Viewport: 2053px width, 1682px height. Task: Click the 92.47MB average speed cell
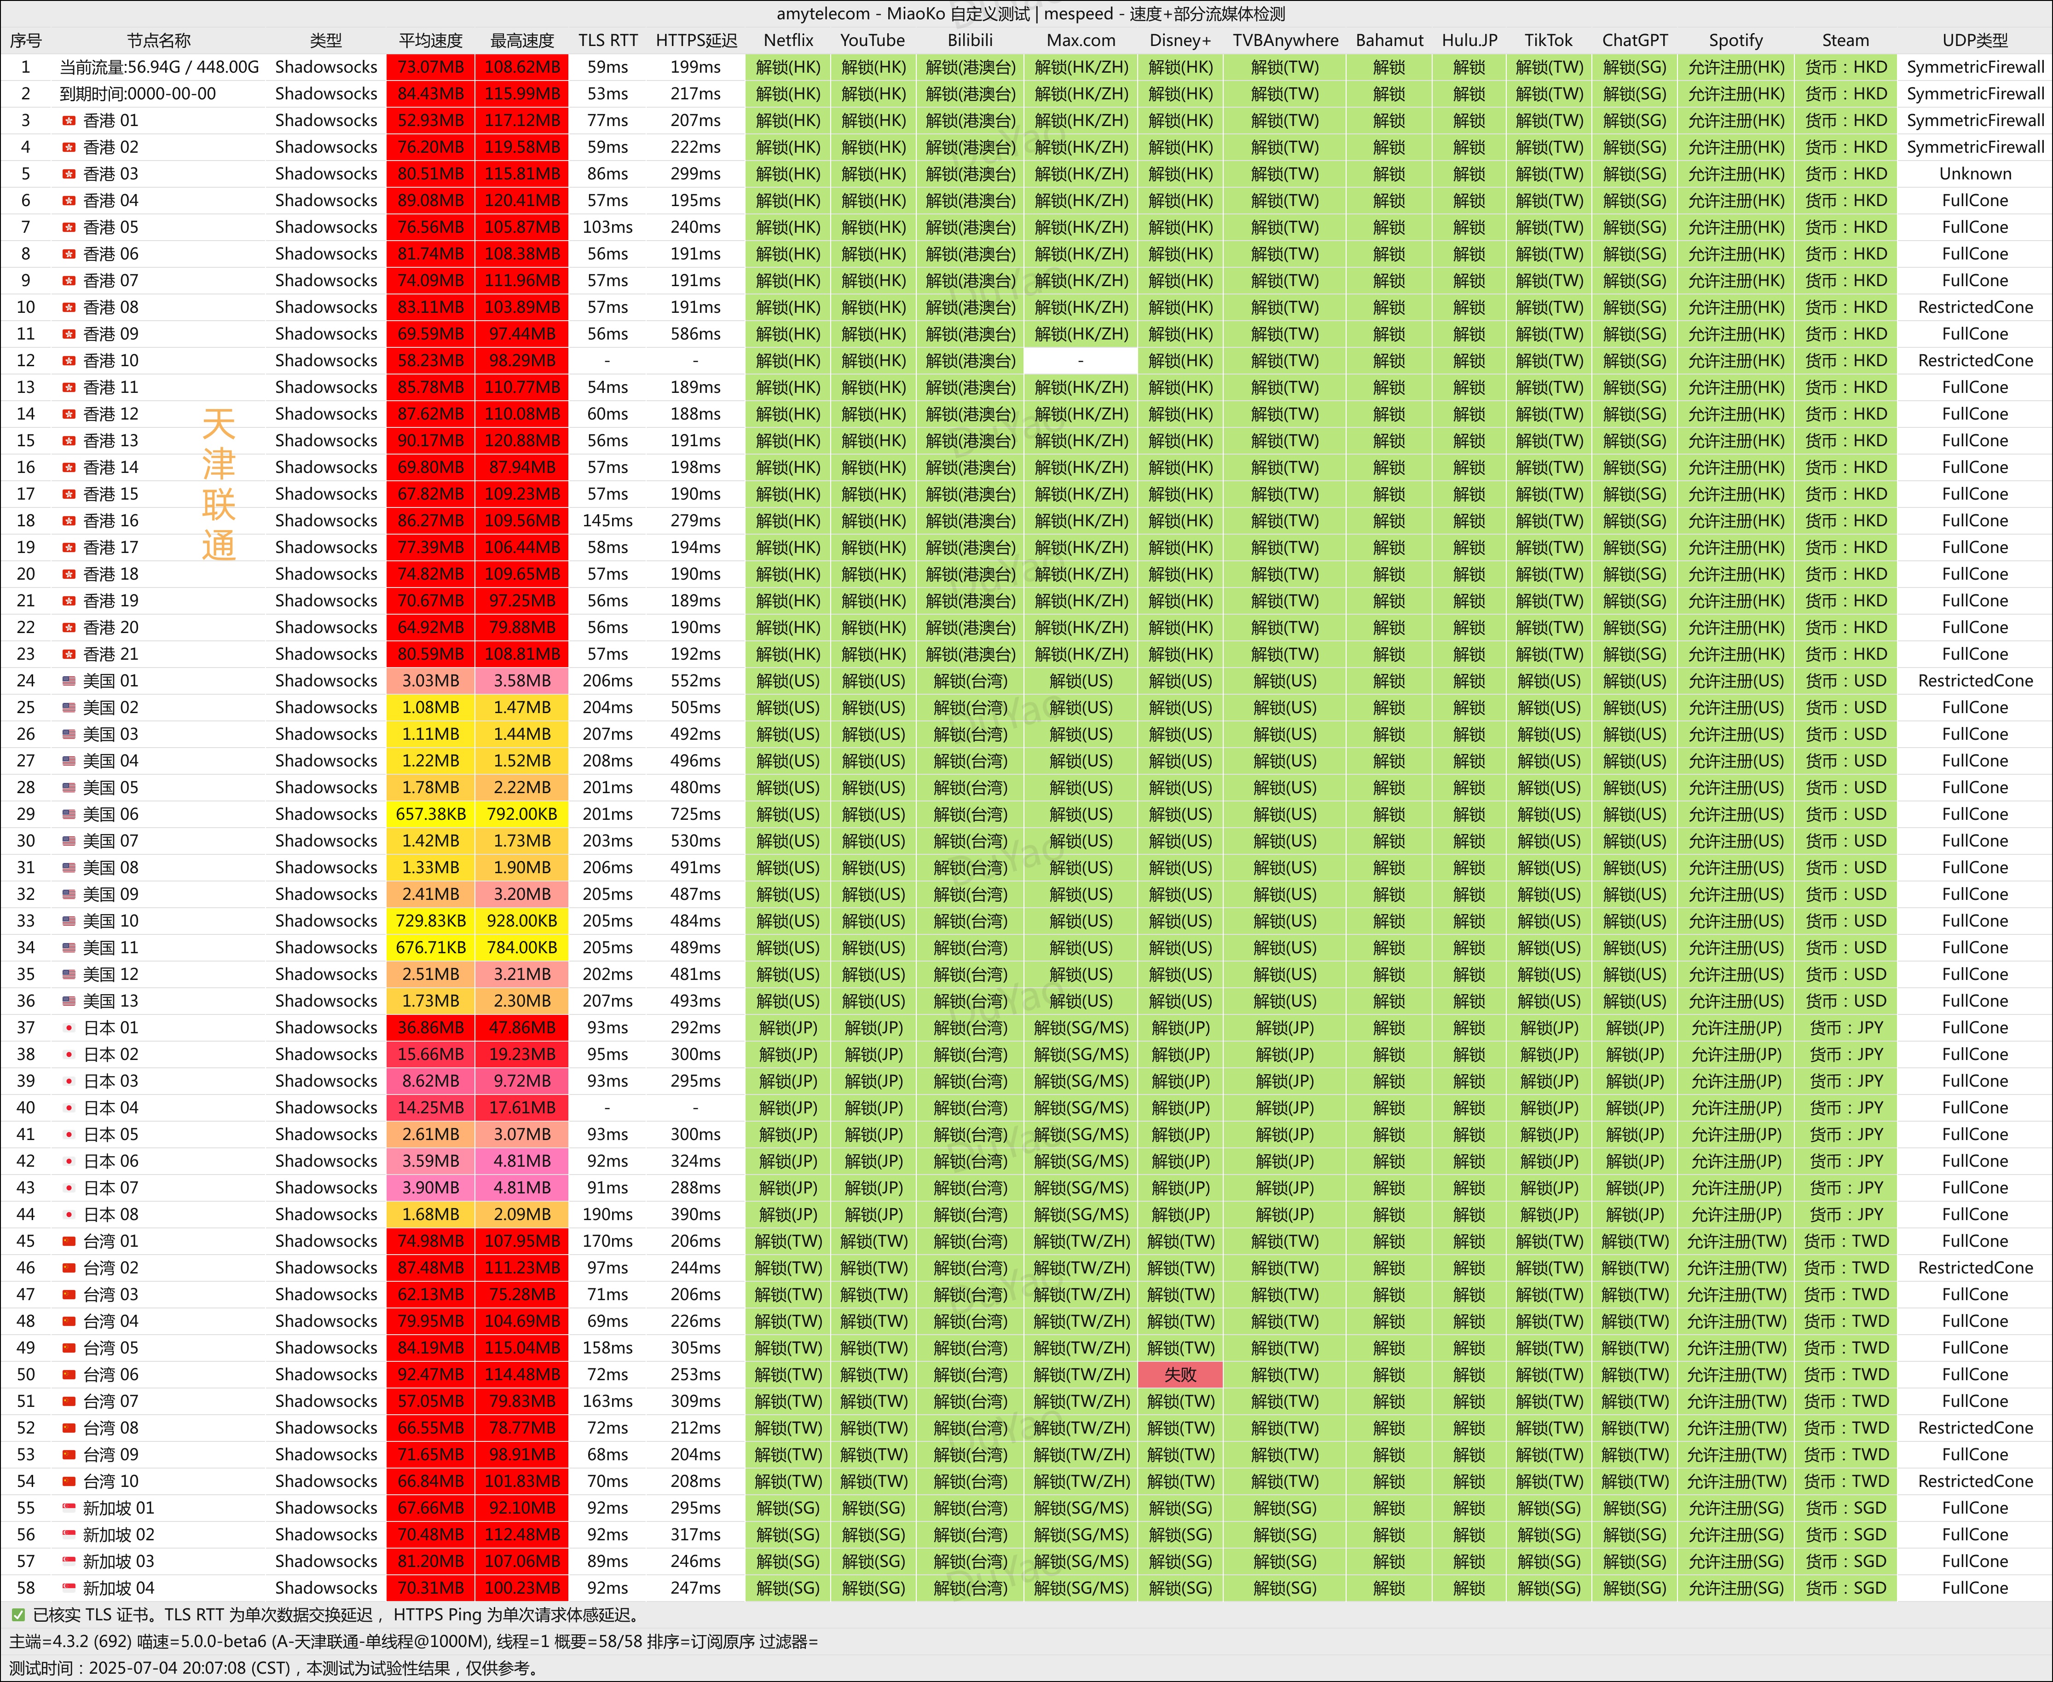[430, 1374]
